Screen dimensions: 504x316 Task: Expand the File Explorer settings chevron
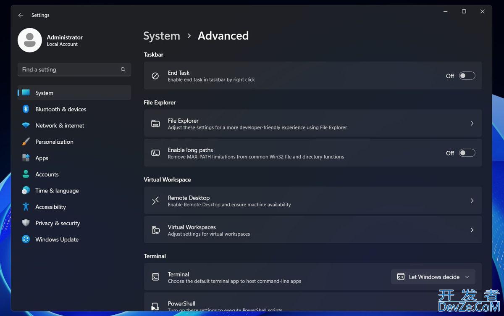coord(472,124)
